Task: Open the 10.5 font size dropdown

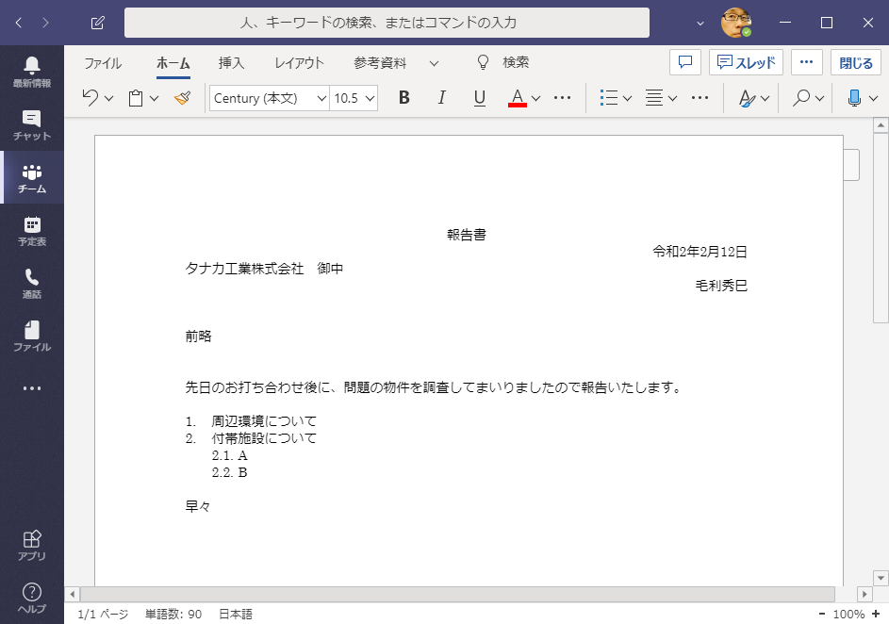Action: click(x=370, y=98)
